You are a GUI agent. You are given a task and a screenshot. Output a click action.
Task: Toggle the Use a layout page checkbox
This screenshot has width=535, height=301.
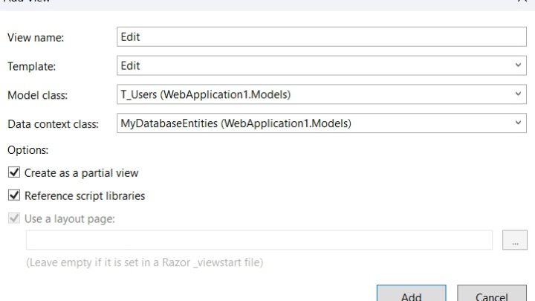[x=14, y=218]
